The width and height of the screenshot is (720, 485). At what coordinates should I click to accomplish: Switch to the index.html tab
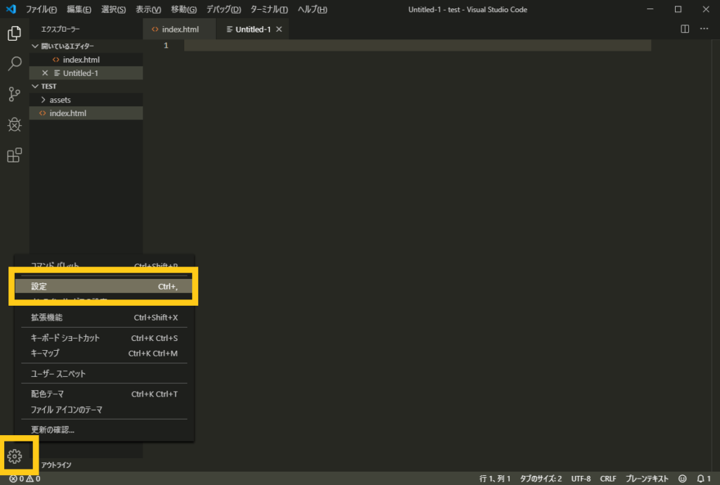click(178, 29)
